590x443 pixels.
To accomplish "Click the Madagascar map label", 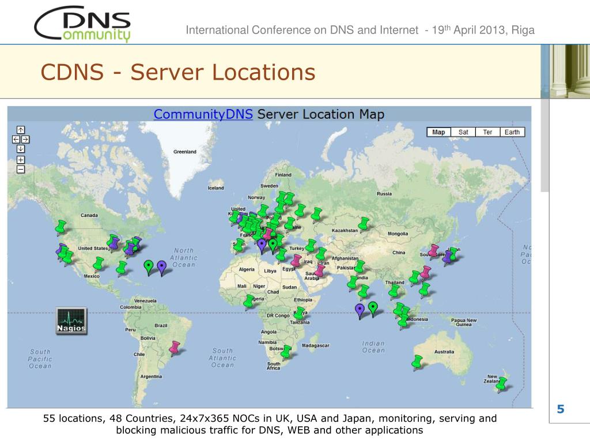I will click(315, 346).
